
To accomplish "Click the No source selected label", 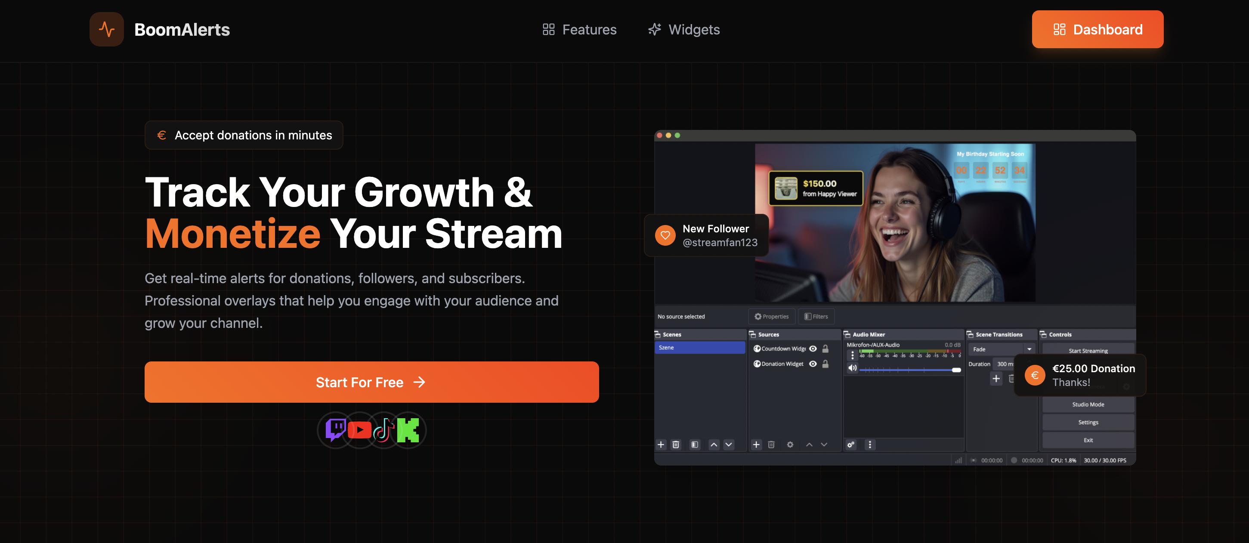I will [681, 317].
